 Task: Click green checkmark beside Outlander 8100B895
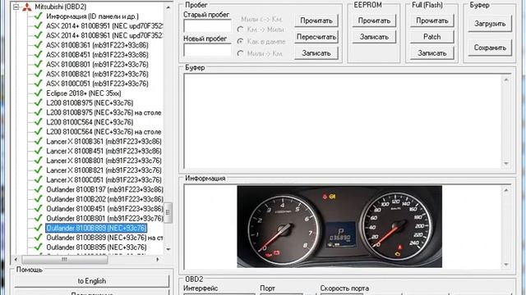point(39,247)
